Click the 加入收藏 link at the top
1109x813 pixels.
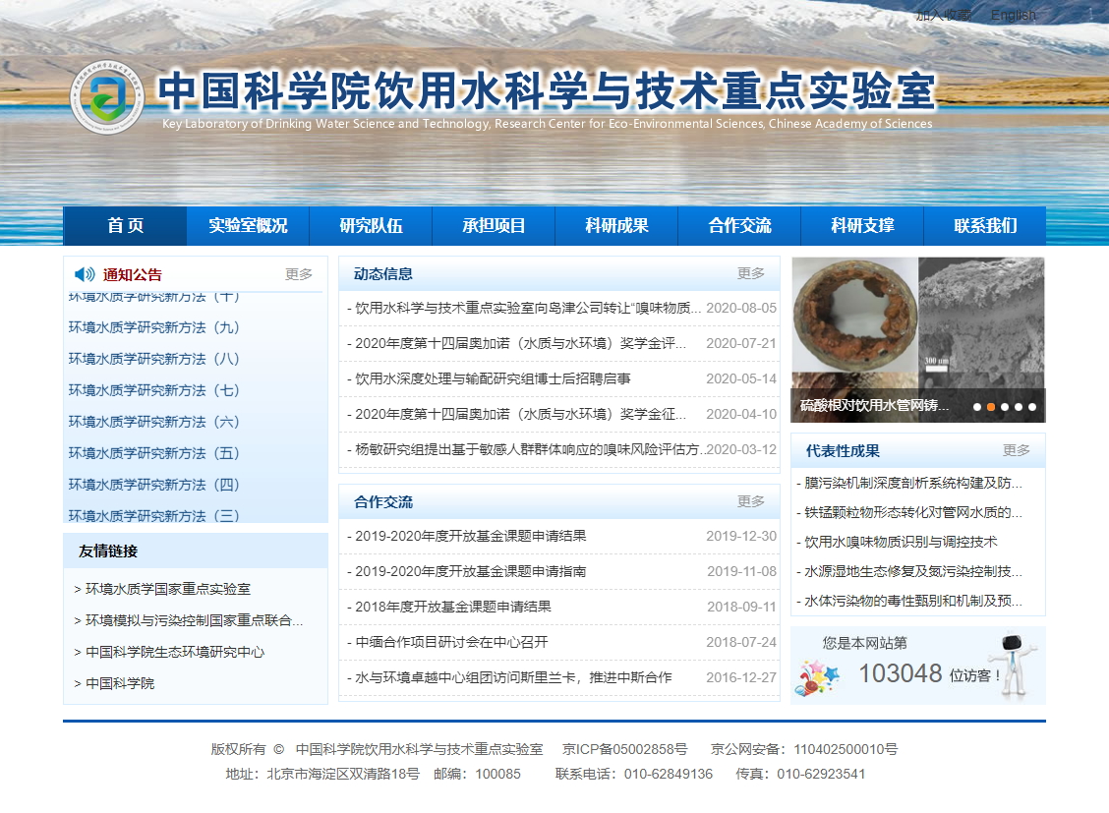(x=944, y=15)
